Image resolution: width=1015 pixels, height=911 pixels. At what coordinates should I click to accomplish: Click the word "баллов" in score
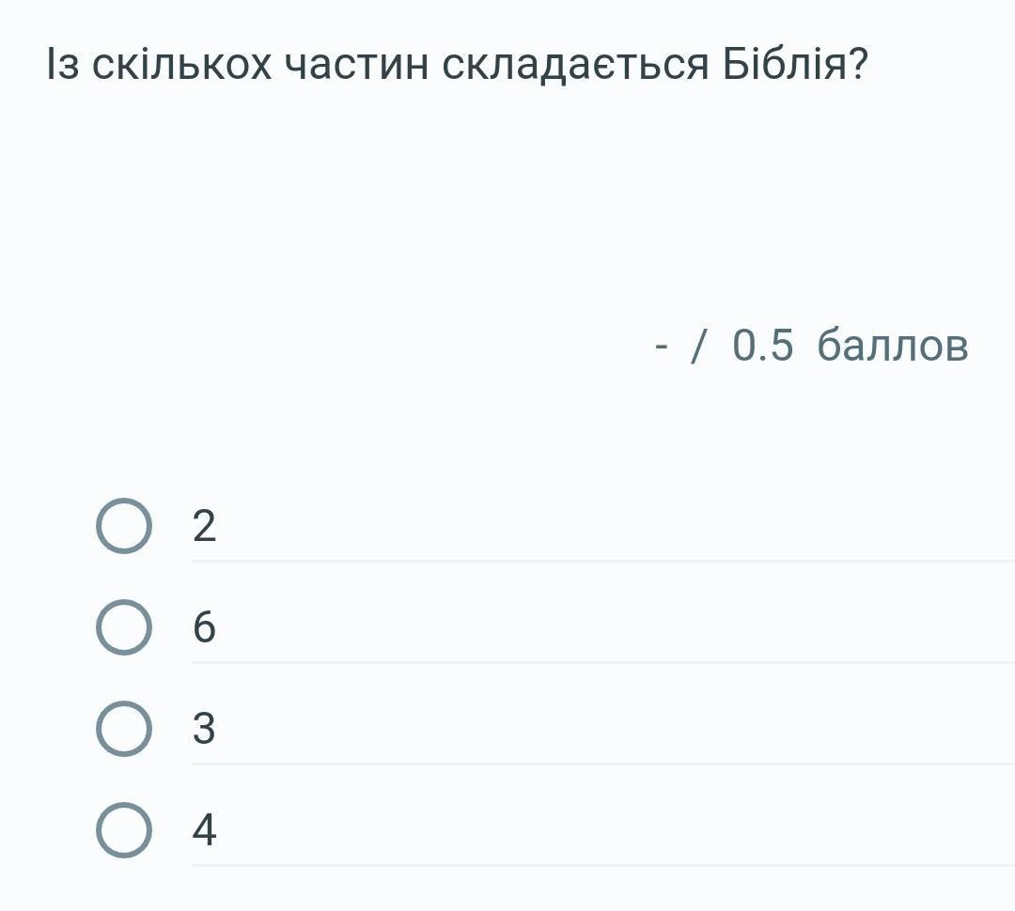coord(892,345)
